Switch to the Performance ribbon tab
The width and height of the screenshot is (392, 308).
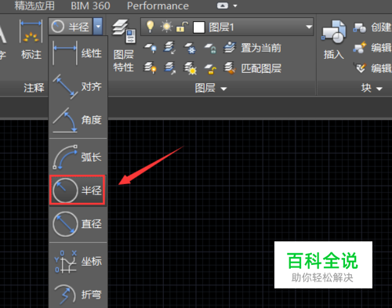(158, 5)
